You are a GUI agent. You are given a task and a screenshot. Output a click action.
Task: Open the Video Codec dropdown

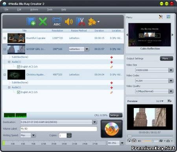171,81
